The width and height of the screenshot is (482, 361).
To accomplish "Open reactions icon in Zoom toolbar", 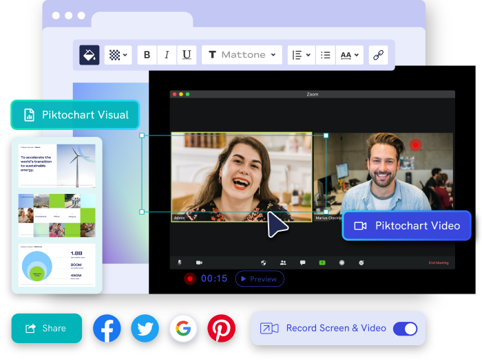I will pyautogui.click(x=361, y=263).
